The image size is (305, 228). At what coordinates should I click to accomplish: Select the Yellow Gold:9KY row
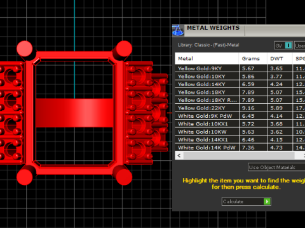click(x=240, y=68)
